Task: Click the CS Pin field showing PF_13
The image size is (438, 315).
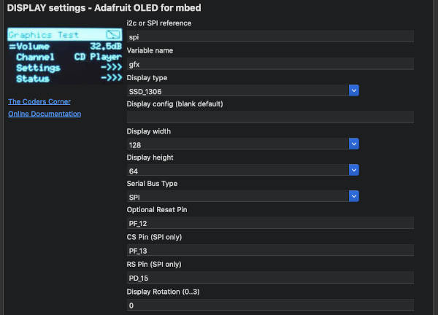Action: pyautogui.click(x=270, y=250)
